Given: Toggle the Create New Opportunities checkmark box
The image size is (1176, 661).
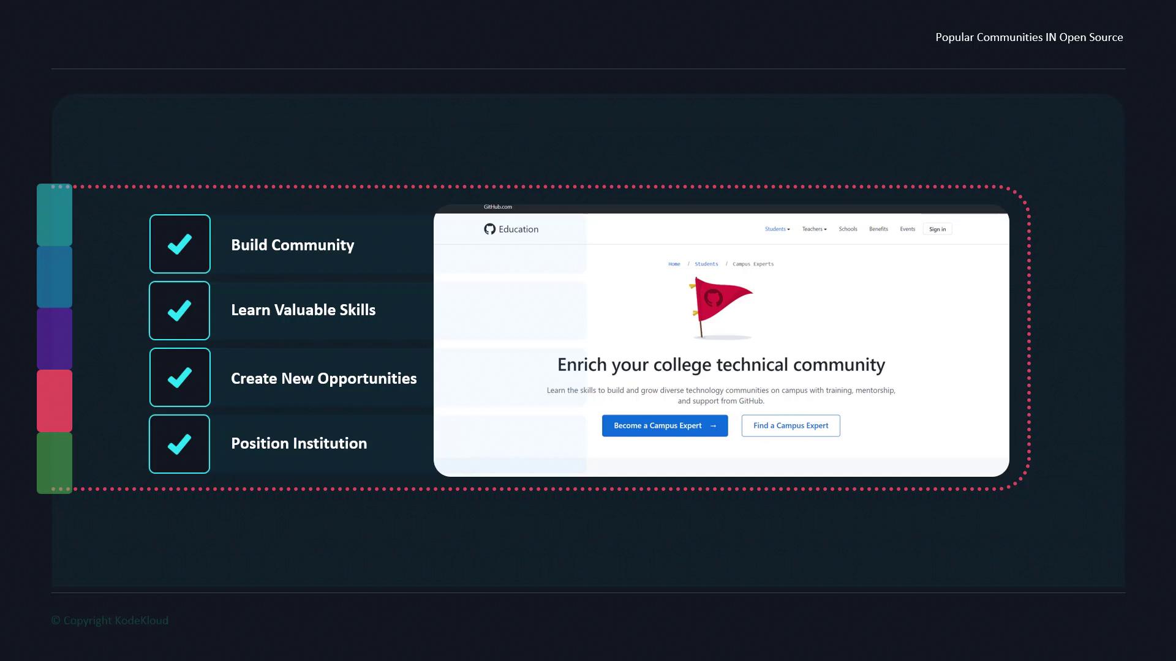Looking at the screenshot, I should tap(179, 378).
